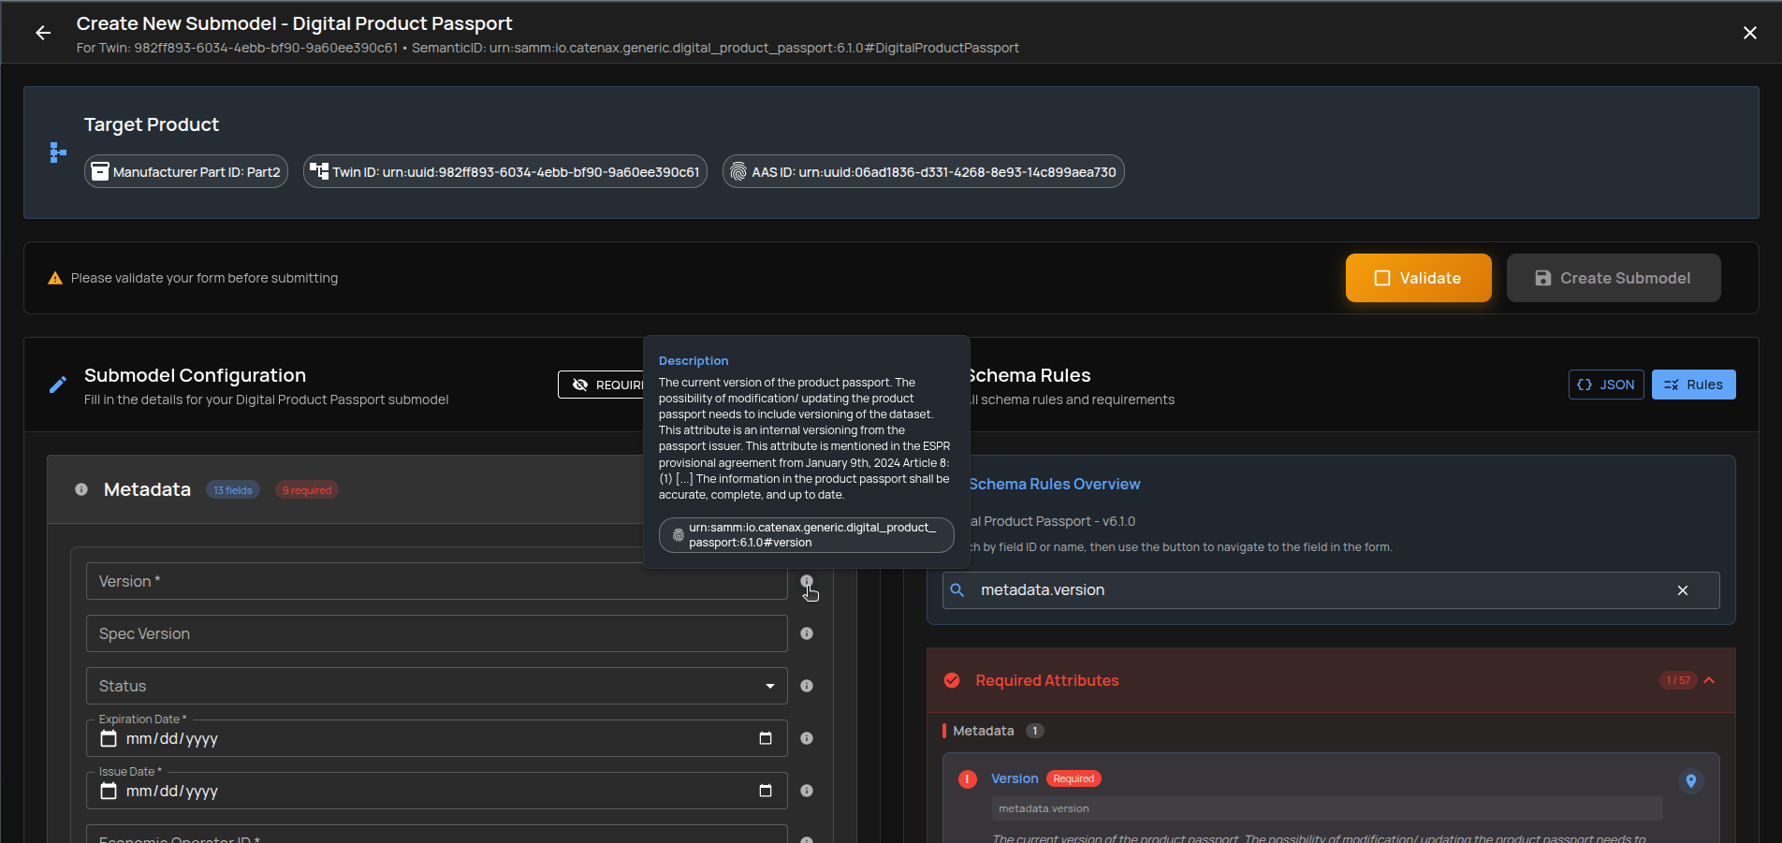This screenshot has height=843, width=1782.
Task: Click the Metadata section info icon
Action: (x=81, y=489)
